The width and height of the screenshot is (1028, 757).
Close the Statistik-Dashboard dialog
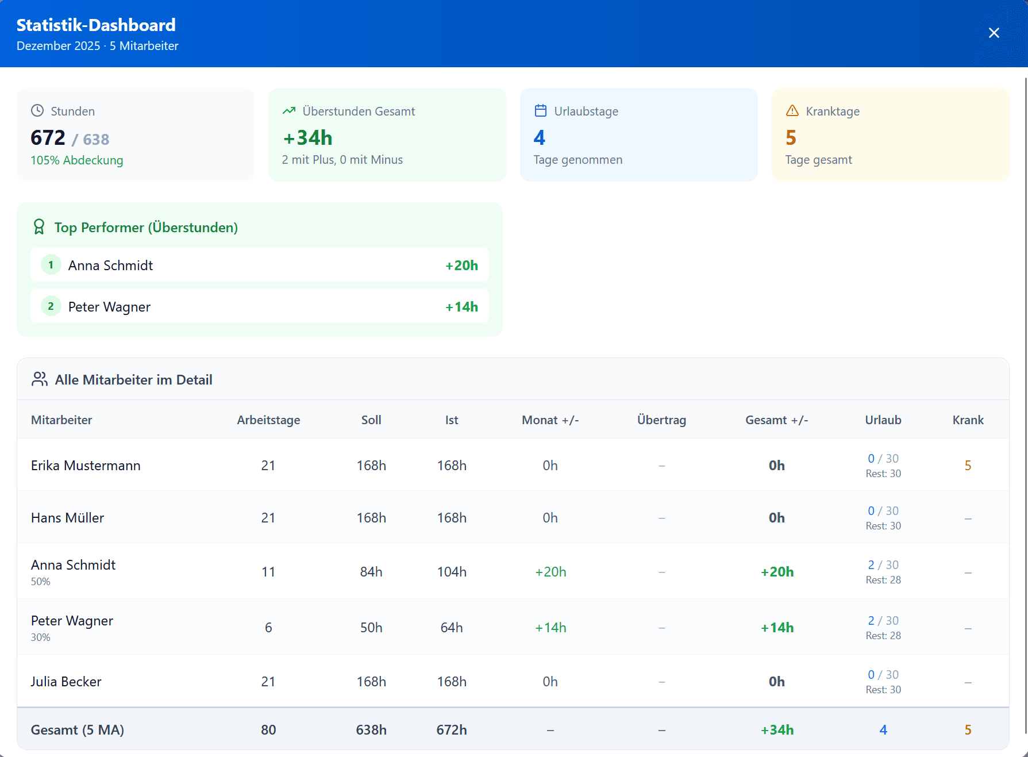coord(994,33)
